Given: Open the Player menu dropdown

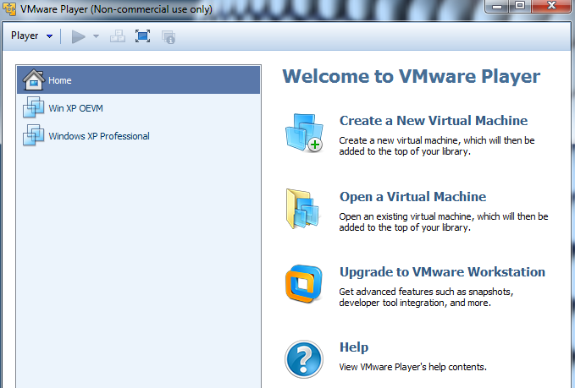Looking at the screenshot, I should [x=31, y=36].
